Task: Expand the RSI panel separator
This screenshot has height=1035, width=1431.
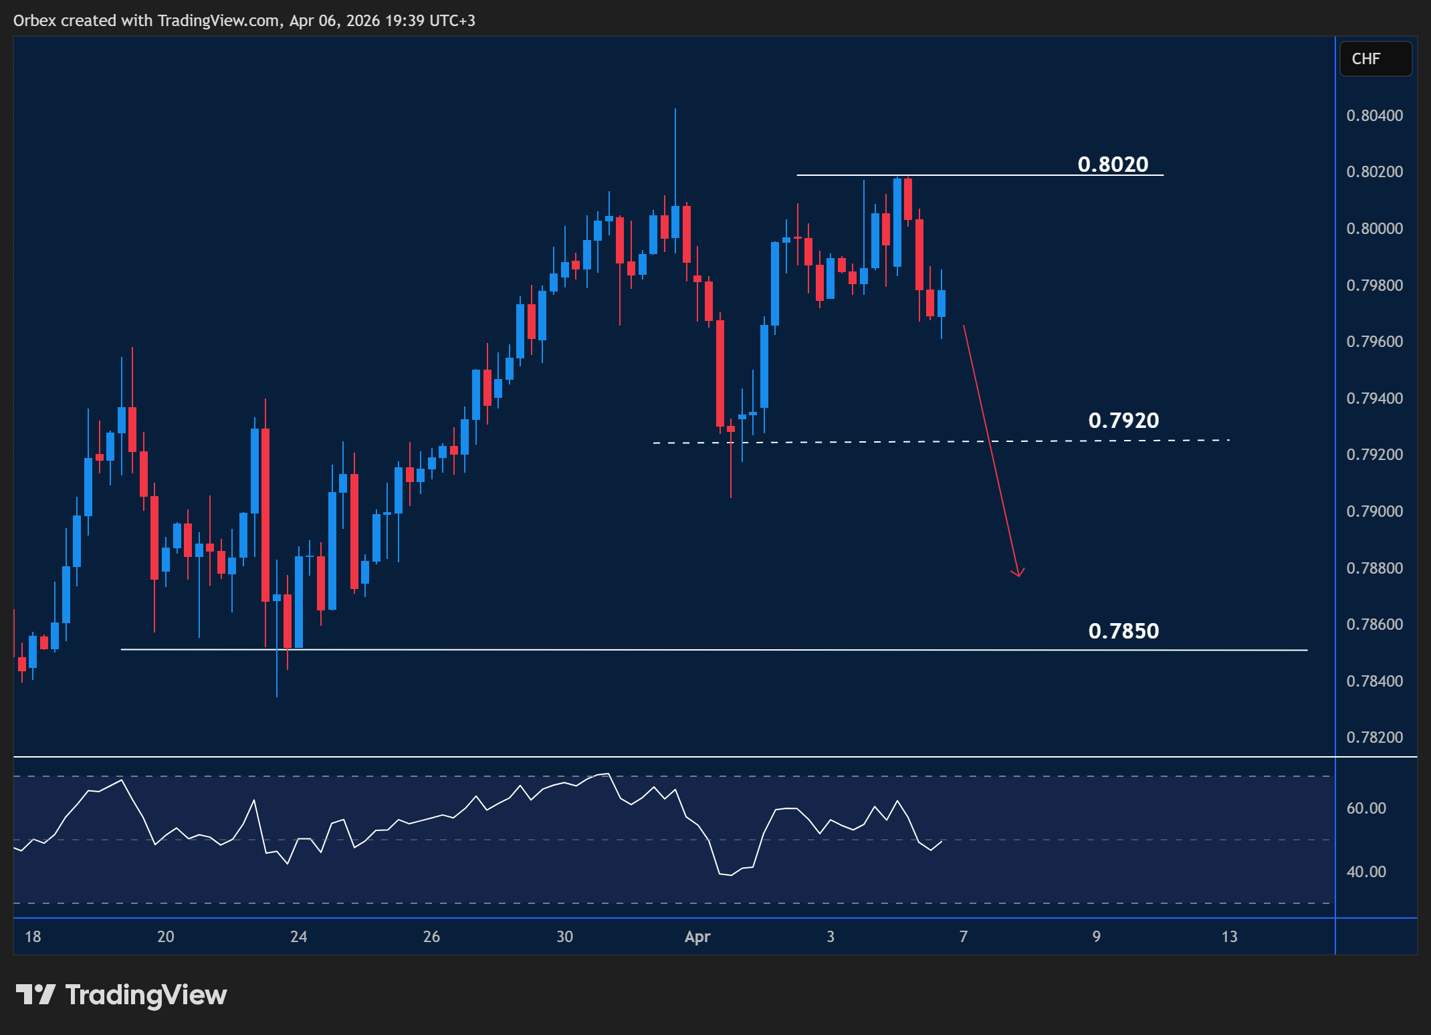Action: [x=669, y=758]
